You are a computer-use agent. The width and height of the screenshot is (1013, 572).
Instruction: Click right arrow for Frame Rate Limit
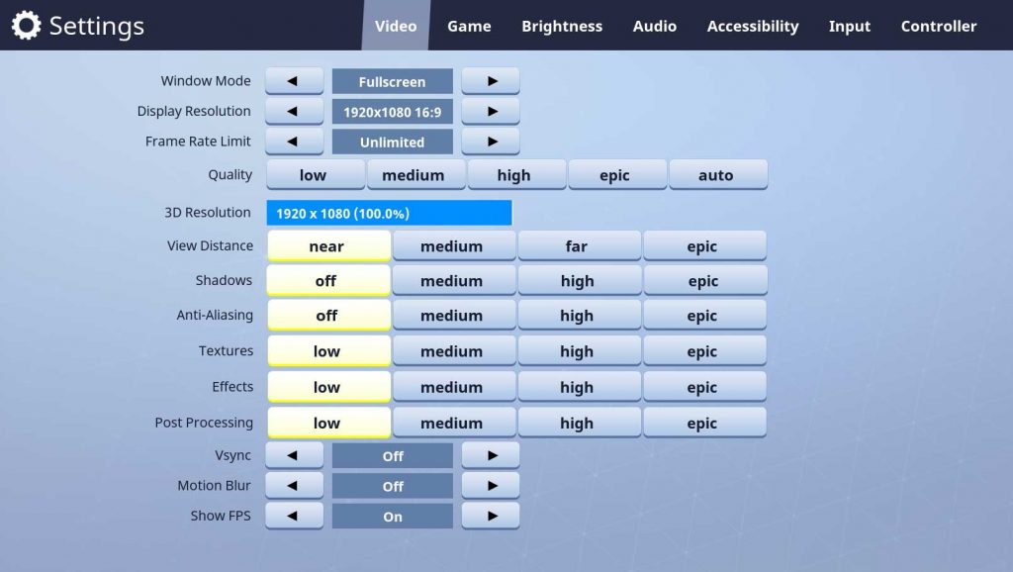point(491,141)
